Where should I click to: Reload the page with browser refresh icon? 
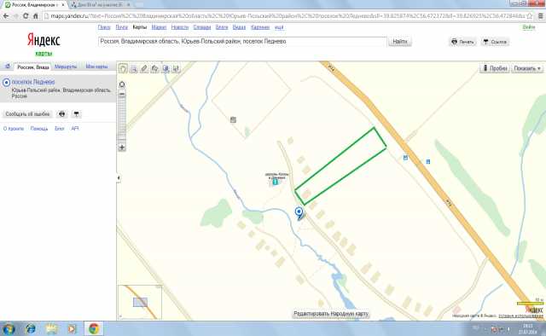point(26,16)
